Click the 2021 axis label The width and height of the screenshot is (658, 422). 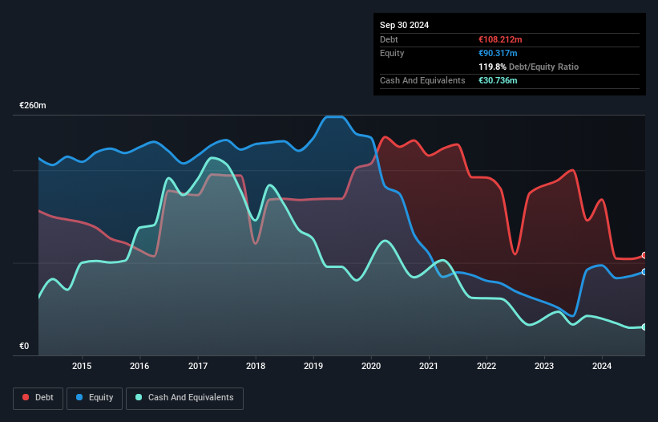(x=429, y=366)
